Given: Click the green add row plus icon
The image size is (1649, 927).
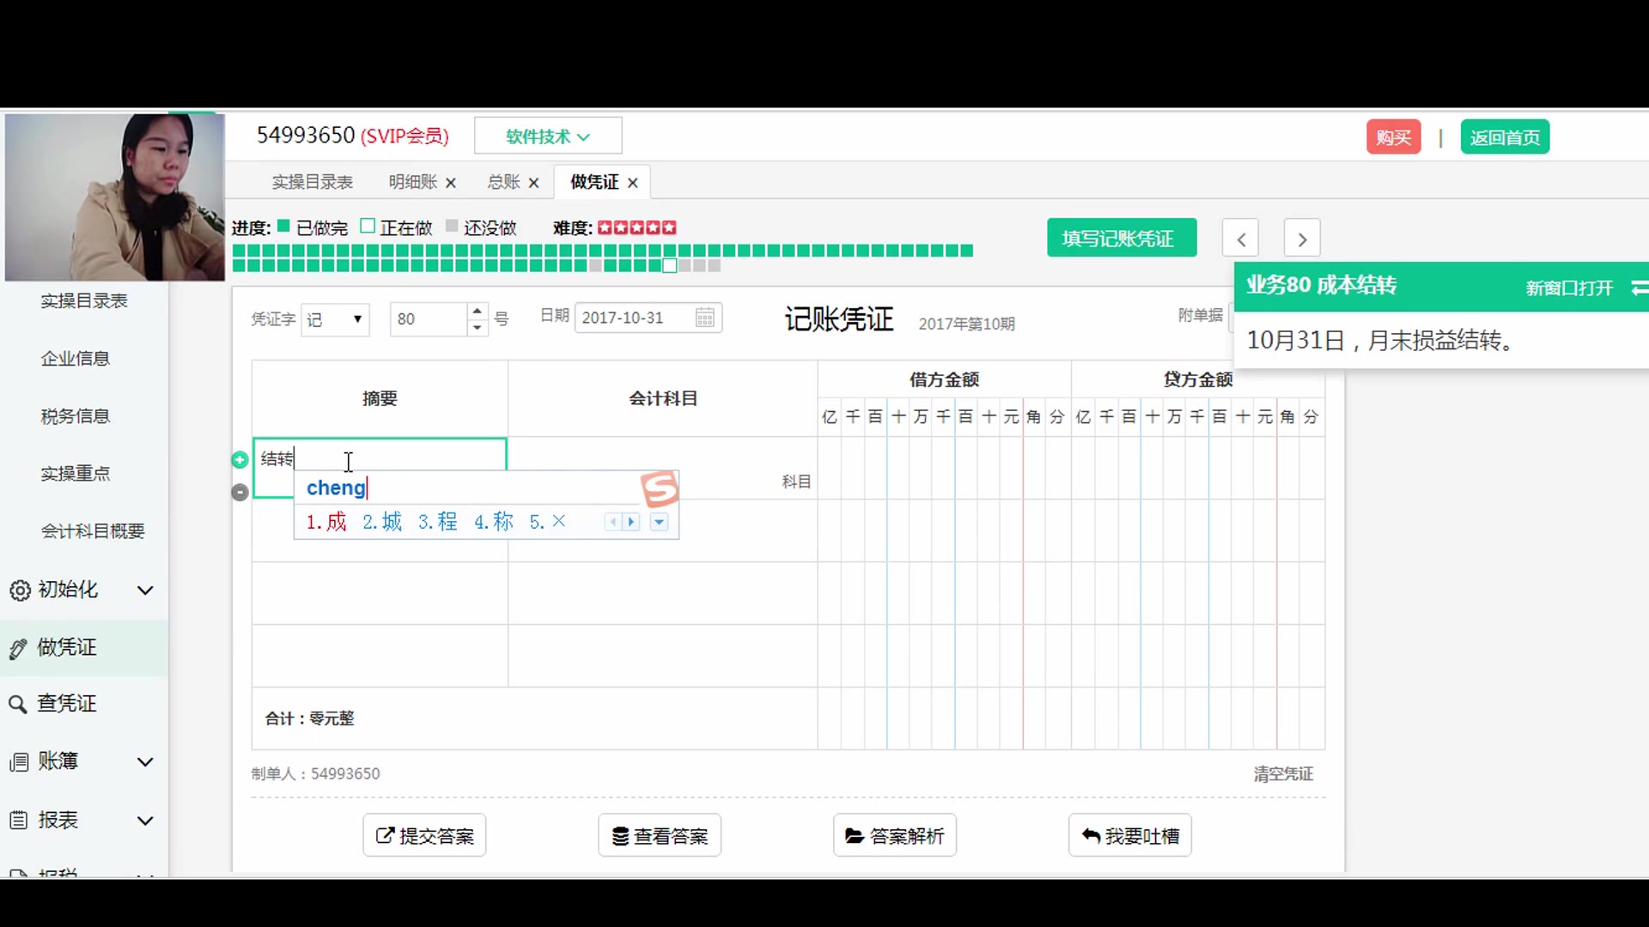Looking at the screenshot, I should point(240,460).
